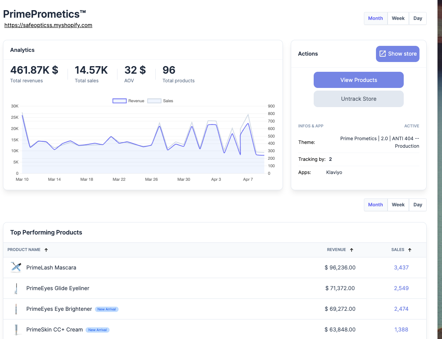Click the PrimeEyes Glide Eyeliner product image
Viewport: 442px width, 339px height.
16,288
